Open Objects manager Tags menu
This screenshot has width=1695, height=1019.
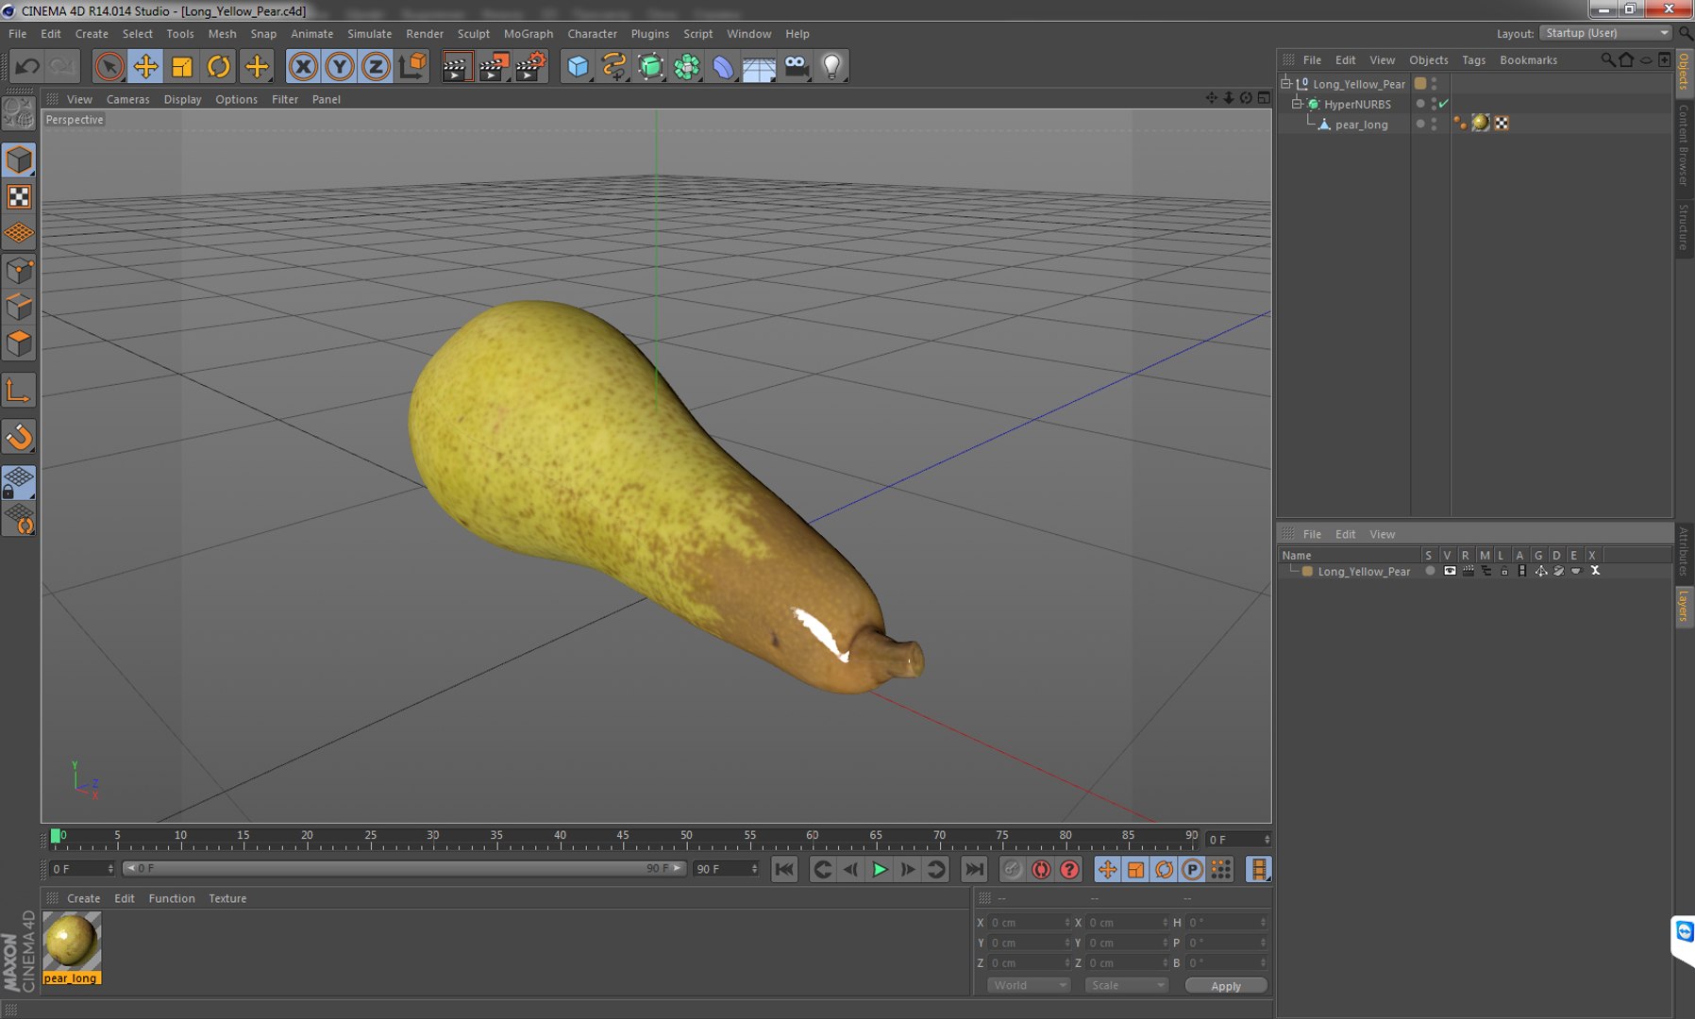coord(1473,59)
